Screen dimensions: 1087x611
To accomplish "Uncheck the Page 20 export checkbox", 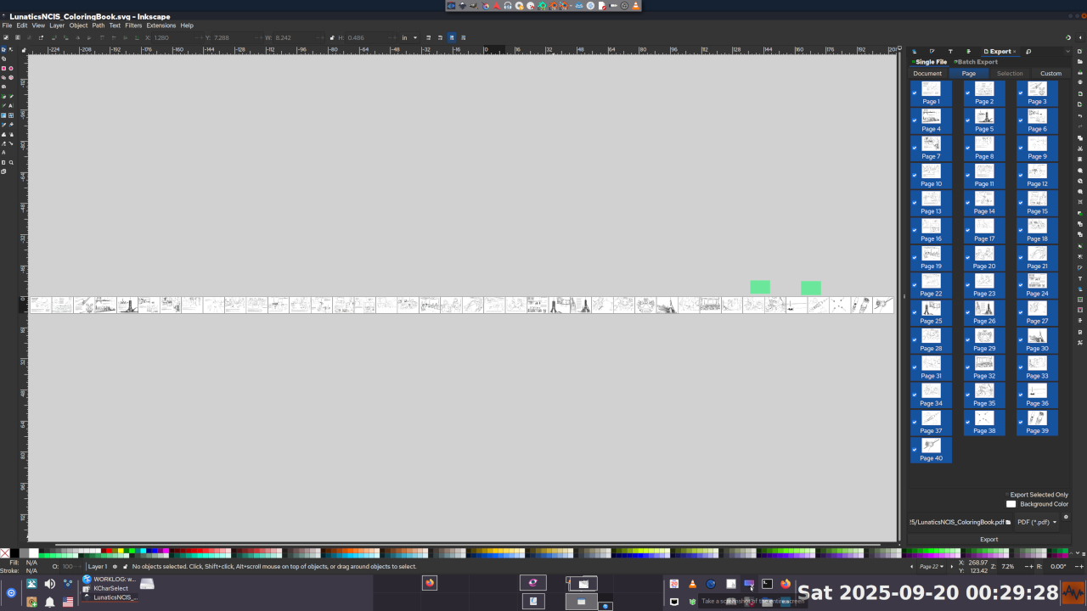I will [967, 258].
